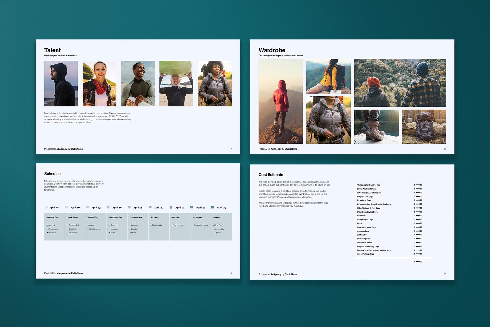This screenshot has height=327, width=490.
Task: Select the woman with red bandana photo
Action: pos(99,84)
